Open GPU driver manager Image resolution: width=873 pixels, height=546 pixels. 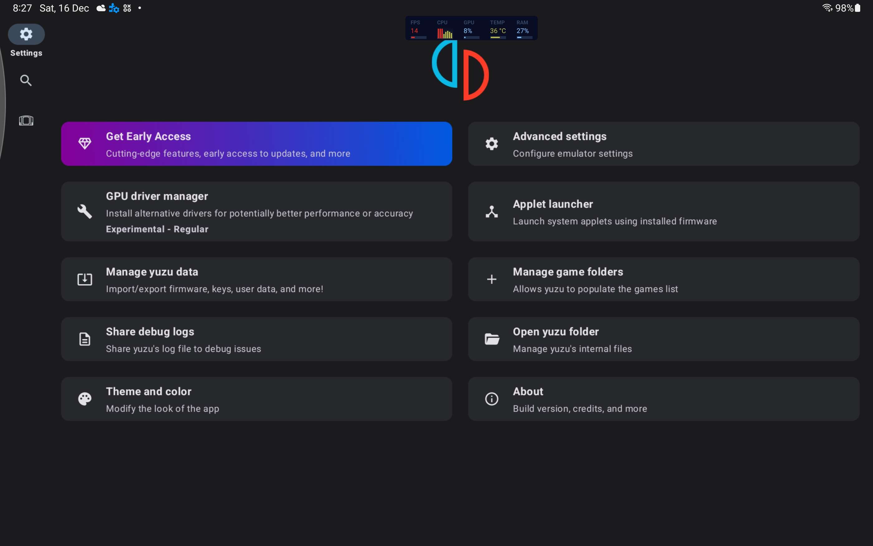tap(257, 212)
